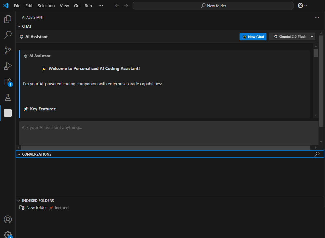
Task: Open Copilot chat icon in title bar
Action: [x=300, y=6]
